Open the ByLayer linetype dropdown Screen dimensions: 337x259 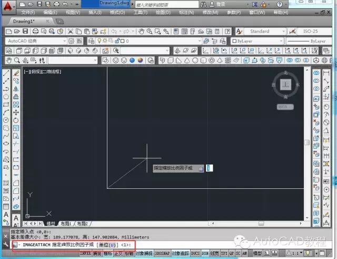(x=309, y=41)
